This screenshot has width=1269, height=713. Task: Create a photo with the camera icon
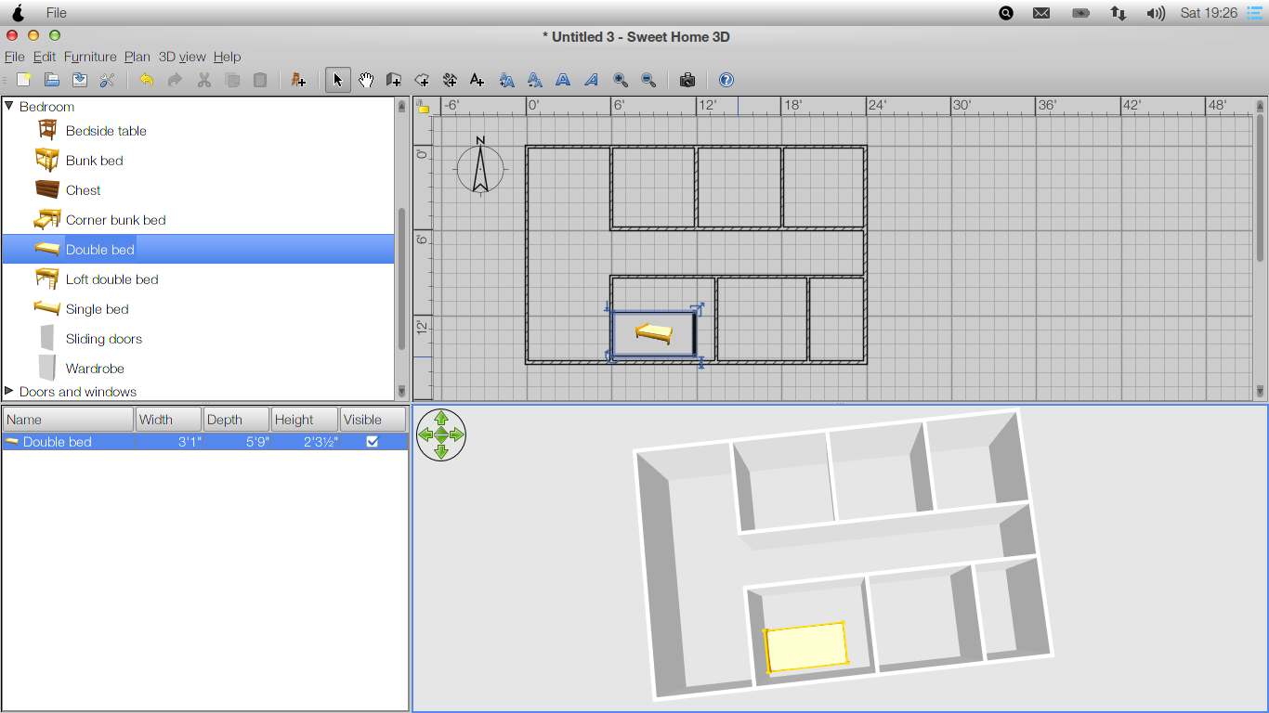pos(687,80)
